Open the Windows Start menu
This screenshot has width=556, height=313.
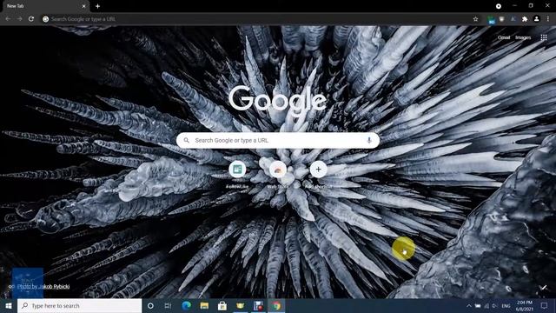click(x=9, y=305)
